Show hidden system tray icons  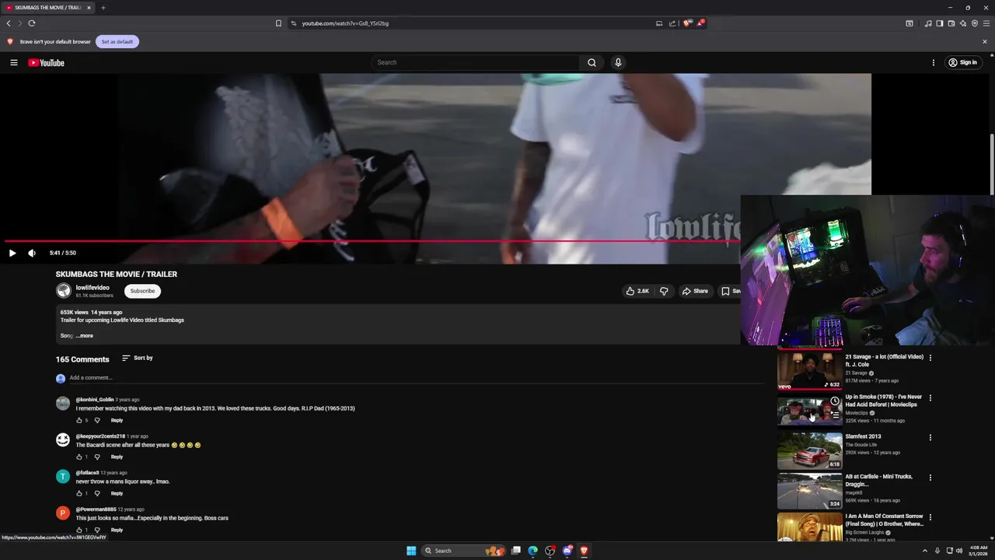(925, 551)
